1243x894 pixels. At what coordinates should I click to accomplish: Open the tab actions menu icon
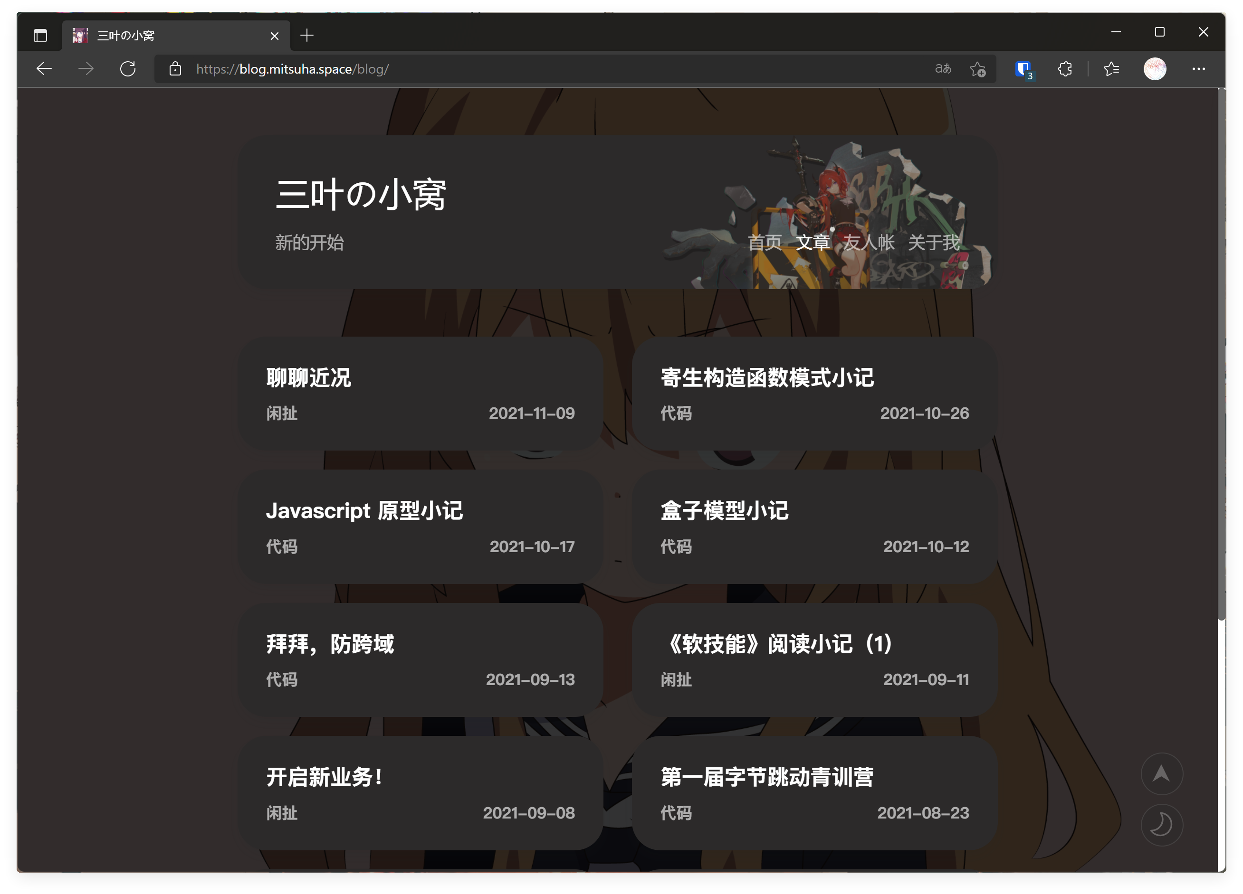coord(40,36)
